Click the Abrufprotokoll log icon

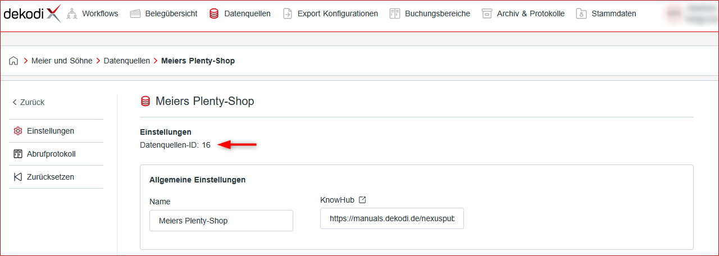17,154
